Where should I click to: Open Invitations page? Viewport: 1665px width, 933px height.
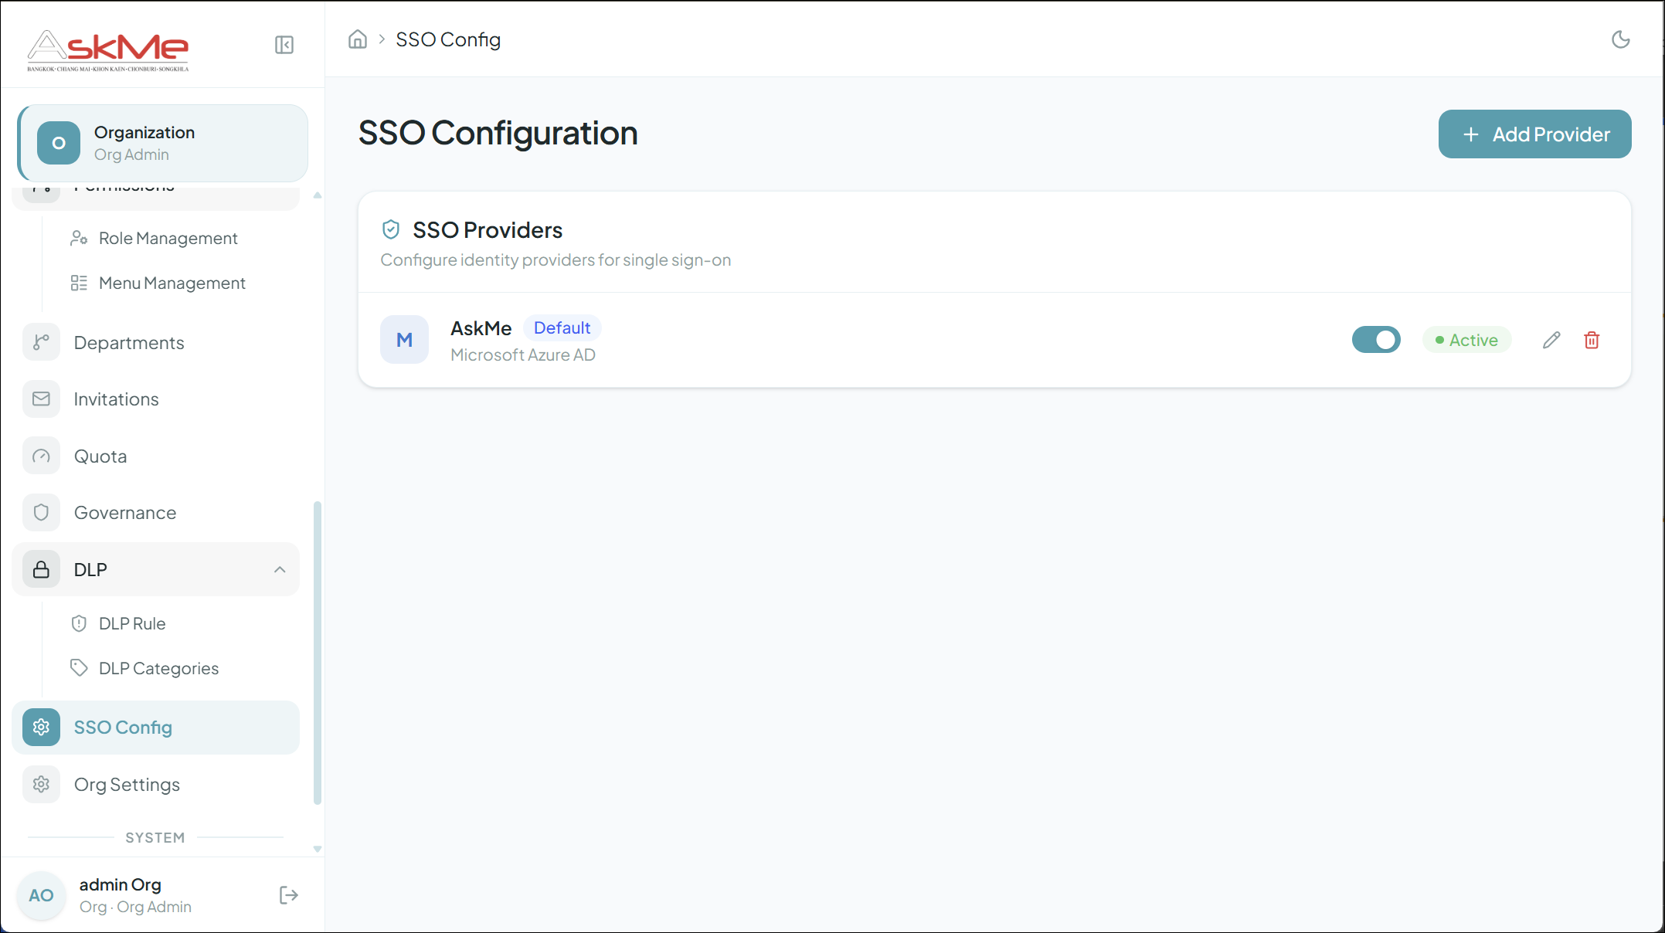[155, 399]
